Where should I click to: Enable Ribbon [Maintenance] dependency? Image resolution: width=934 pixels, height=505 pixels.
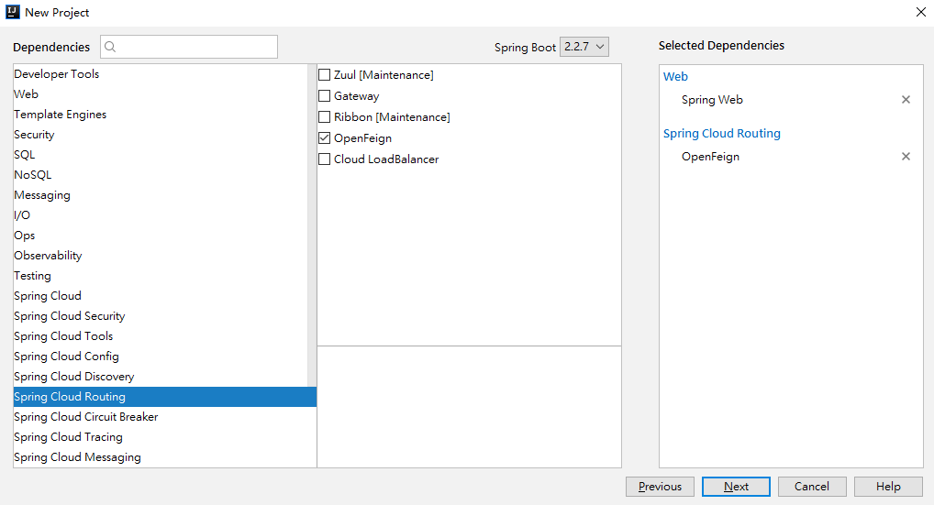[x=325, y=117]
